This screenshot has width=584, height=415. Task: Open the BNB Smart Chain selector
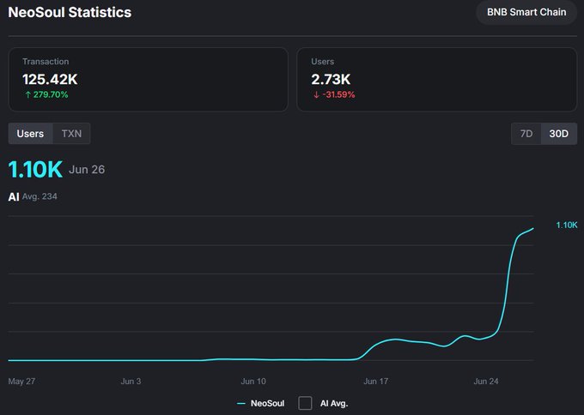click(x=526, y=12)
